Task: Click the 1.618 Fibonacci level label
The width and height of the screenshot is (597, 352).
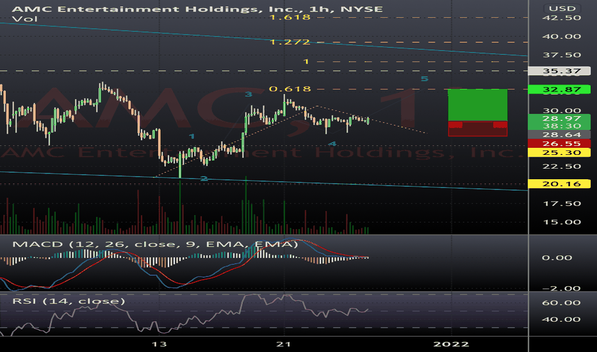Action: (290, 17)
